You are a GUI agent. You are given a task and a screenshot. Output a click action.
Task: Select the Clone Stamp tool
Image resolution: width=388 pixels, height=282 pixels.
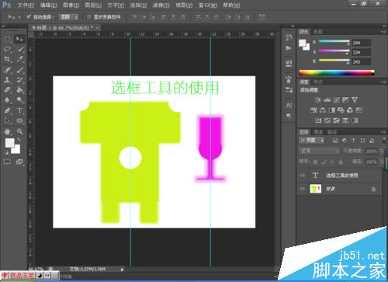coord(7,80)
